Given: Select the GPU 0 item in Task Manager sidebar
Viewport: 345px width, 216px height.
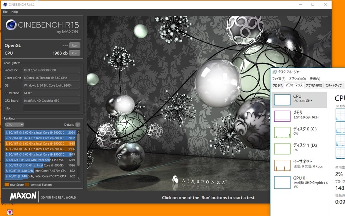Looking at the screenshot, I should pyautogui.click(x=299, y=182).
